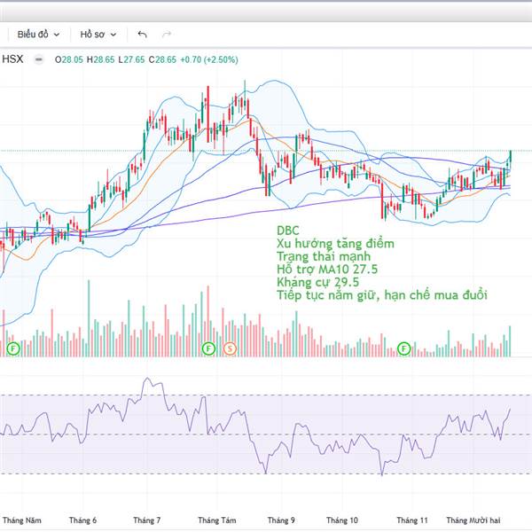Undo the last chart action

click(142, 35)
